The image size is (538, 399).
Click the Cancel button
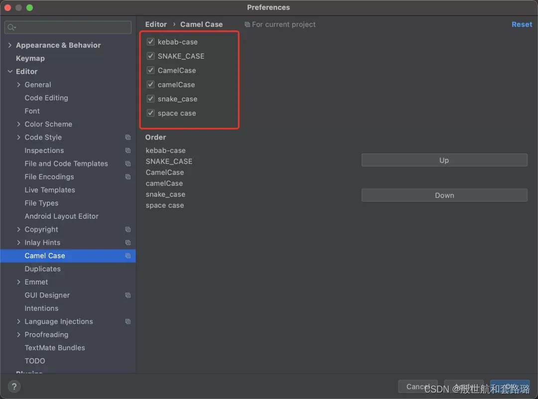417,387
